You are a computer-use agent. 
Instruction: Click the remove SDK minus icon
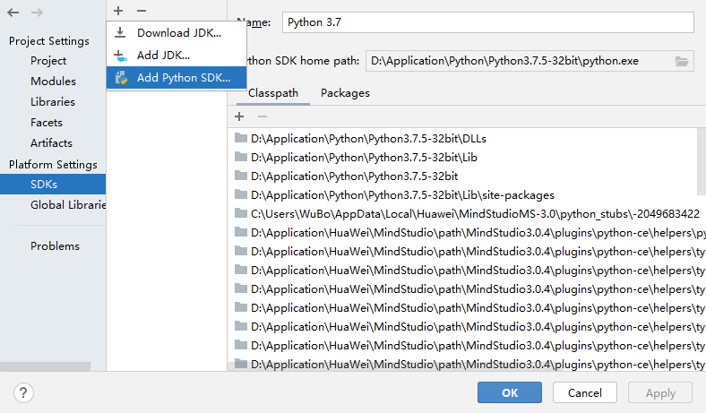tap(141, 10)
